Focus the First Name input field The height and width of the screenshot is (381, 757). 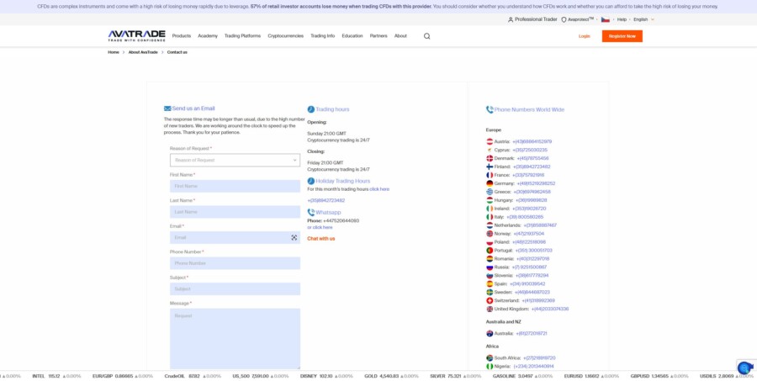(235, 187)
